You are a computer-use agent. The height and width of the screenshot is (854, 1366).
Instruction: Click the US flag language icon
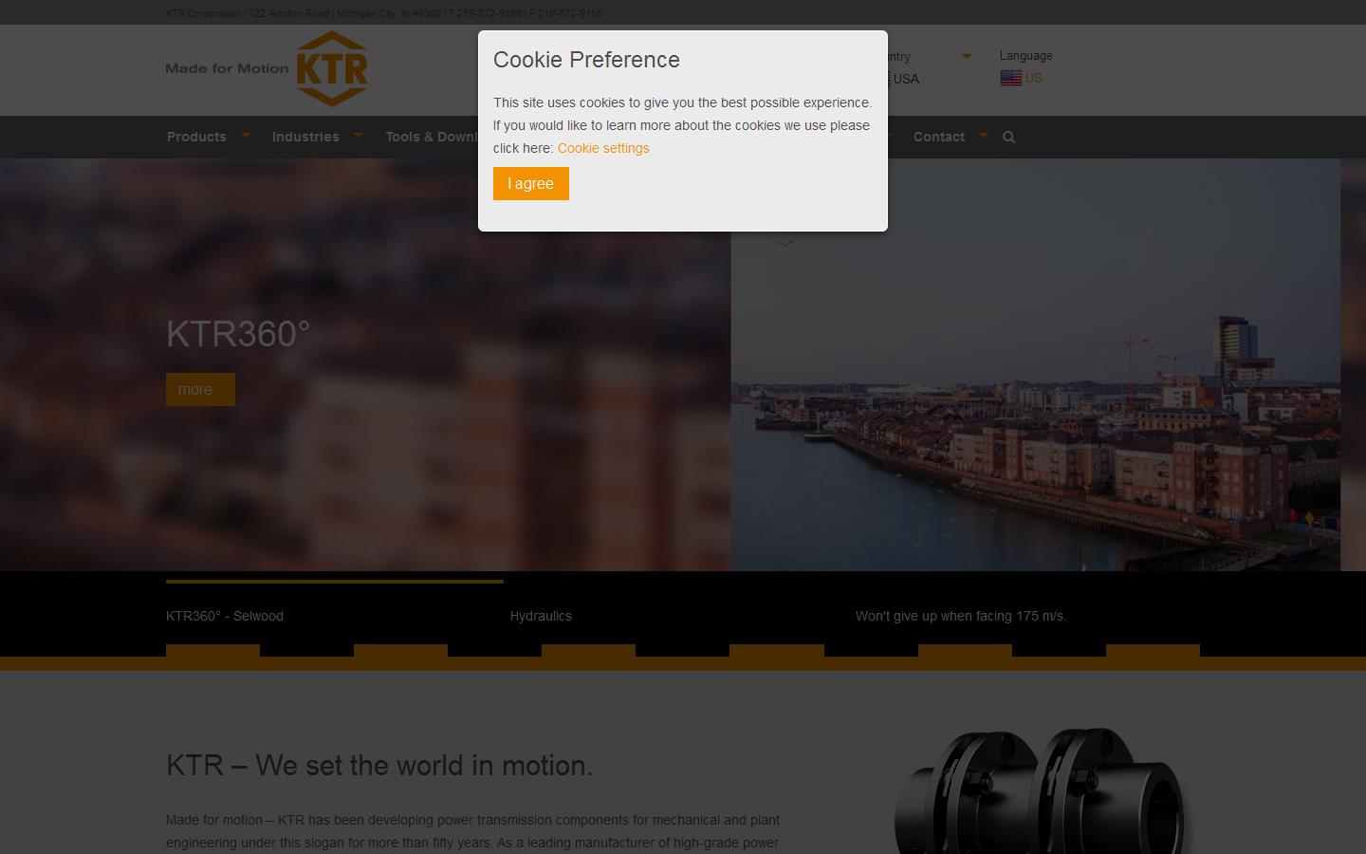click(x=1010, y=79)
